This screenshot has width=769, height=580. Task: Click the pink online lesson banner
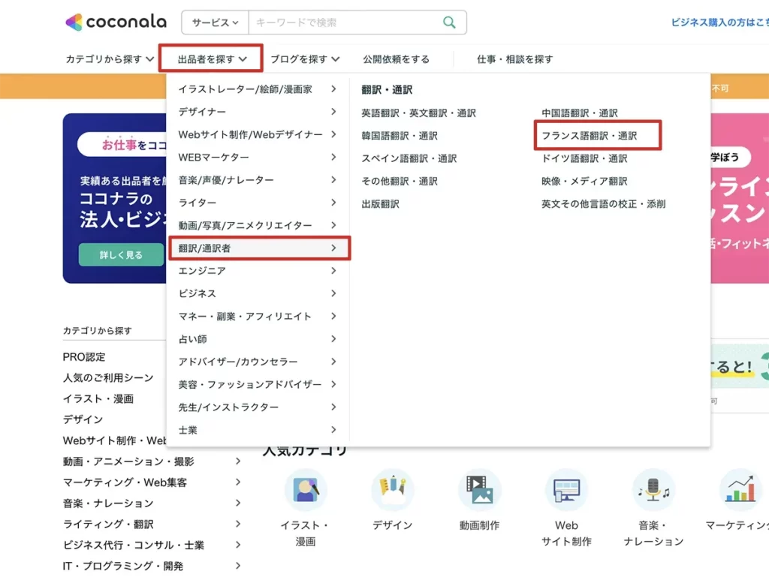pos(740,198)
